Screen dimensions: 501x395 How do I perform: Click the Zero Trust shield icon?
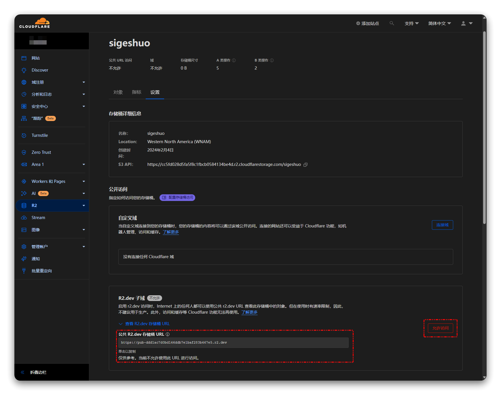tap(24, 152)
